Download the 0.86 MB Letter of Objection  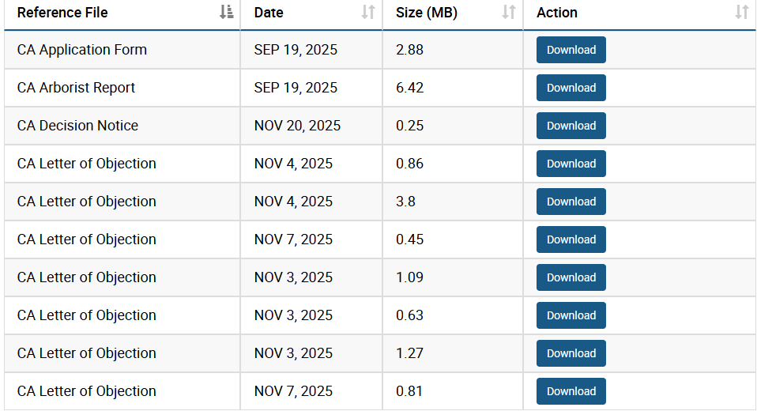(x=571, y=164)
